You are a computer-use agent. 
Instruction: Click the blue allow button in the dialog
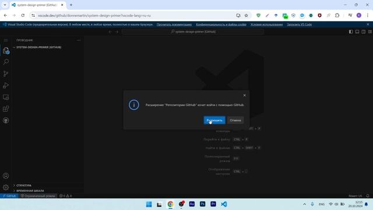(x=214, y=120)
